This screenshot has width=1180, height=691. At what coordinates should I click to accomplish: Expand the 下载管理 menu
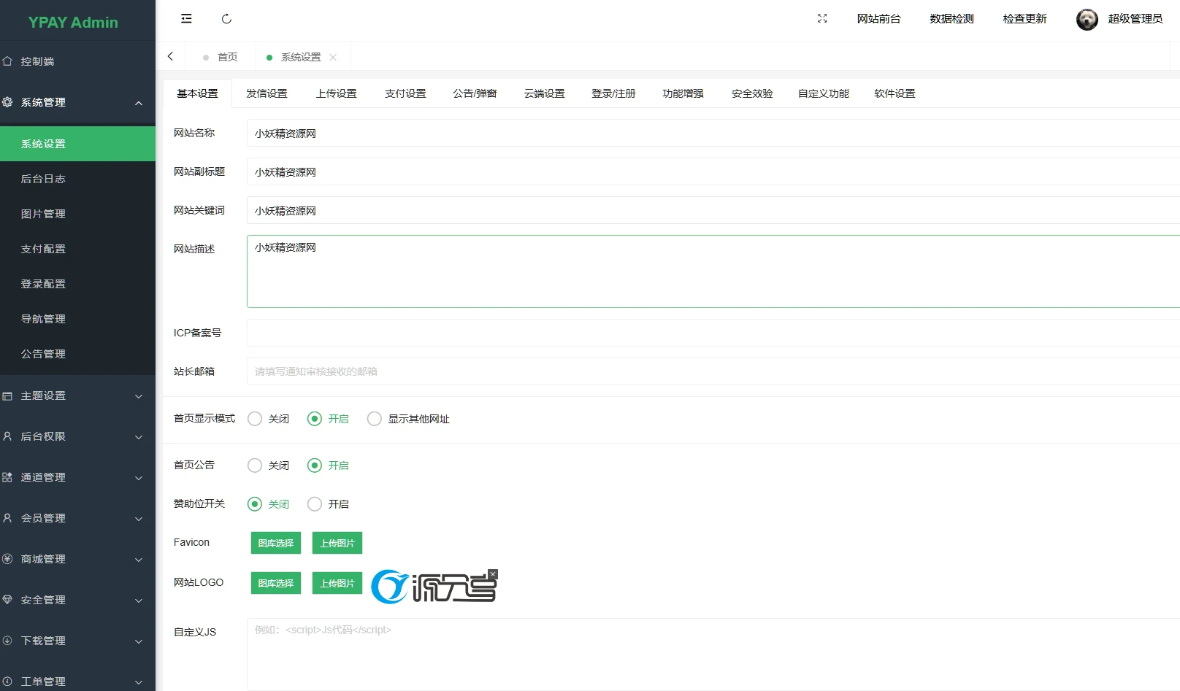pos(139,641)
